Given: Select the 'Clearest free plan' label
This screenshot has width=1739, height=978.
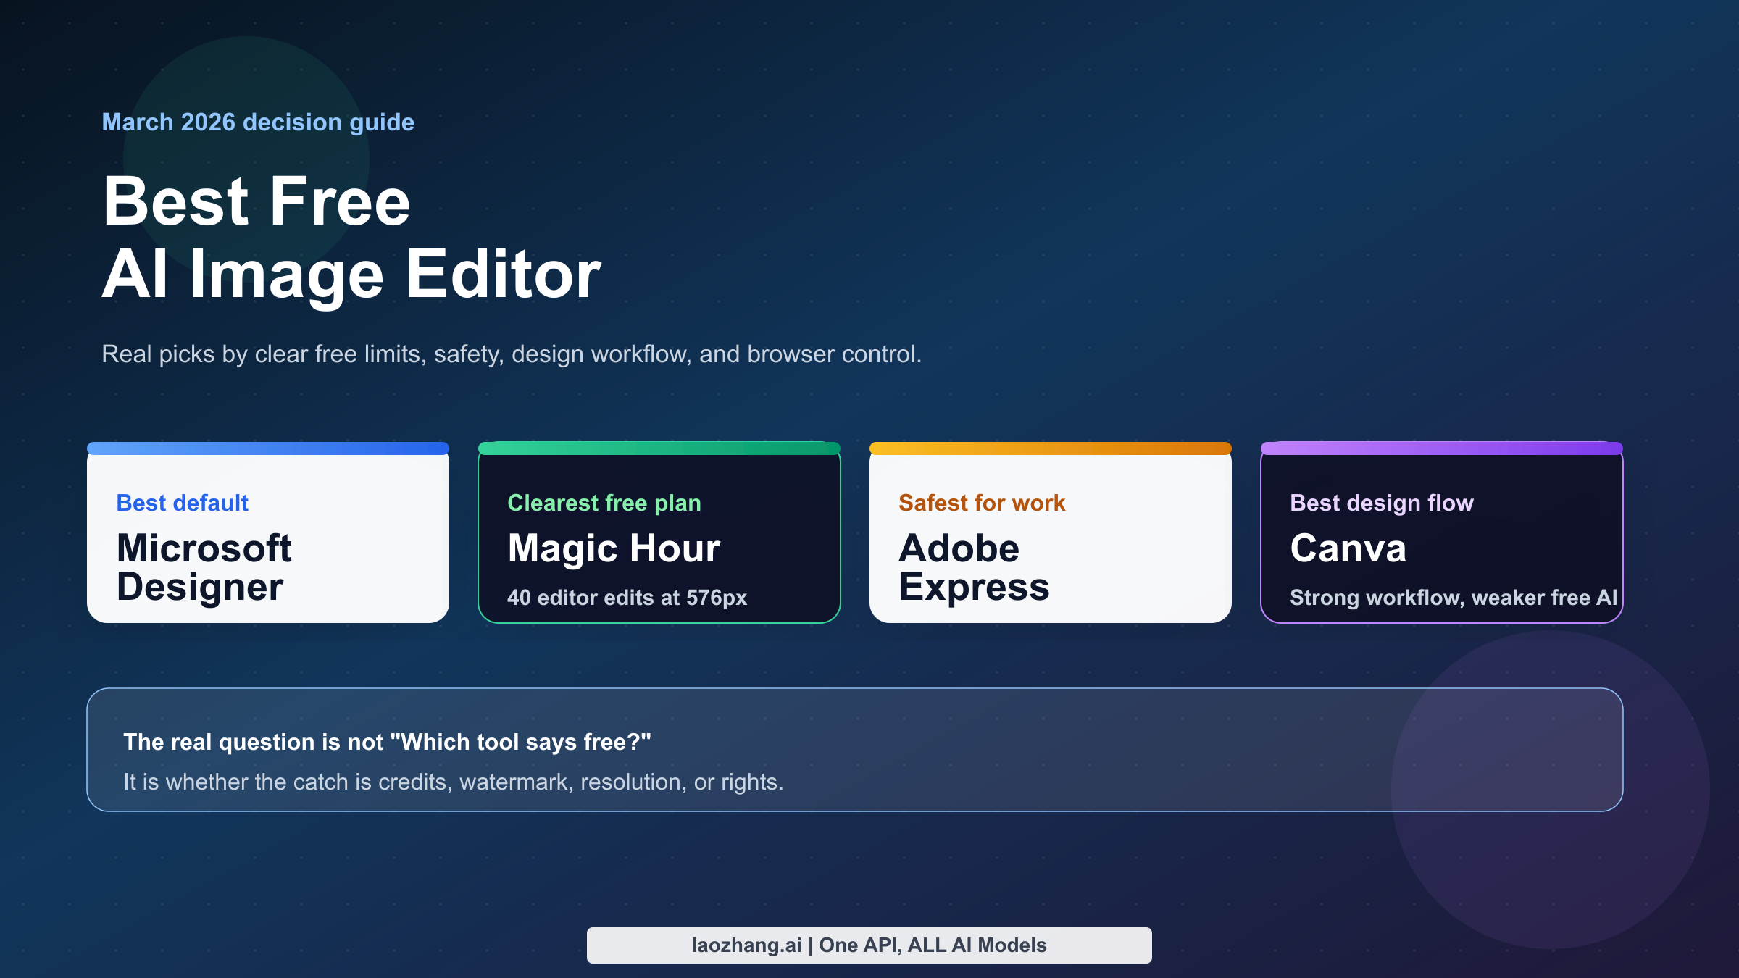Looking at the screenshot, I should coord(605,503).
